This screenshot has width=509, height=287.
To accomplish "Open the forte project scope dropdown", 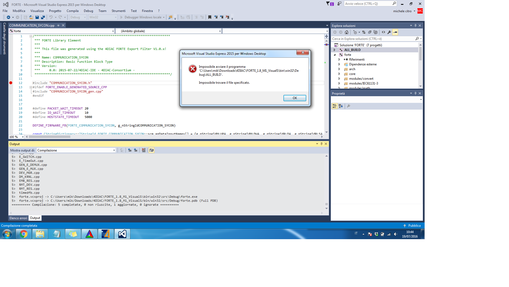I will [x=62, y=31].
